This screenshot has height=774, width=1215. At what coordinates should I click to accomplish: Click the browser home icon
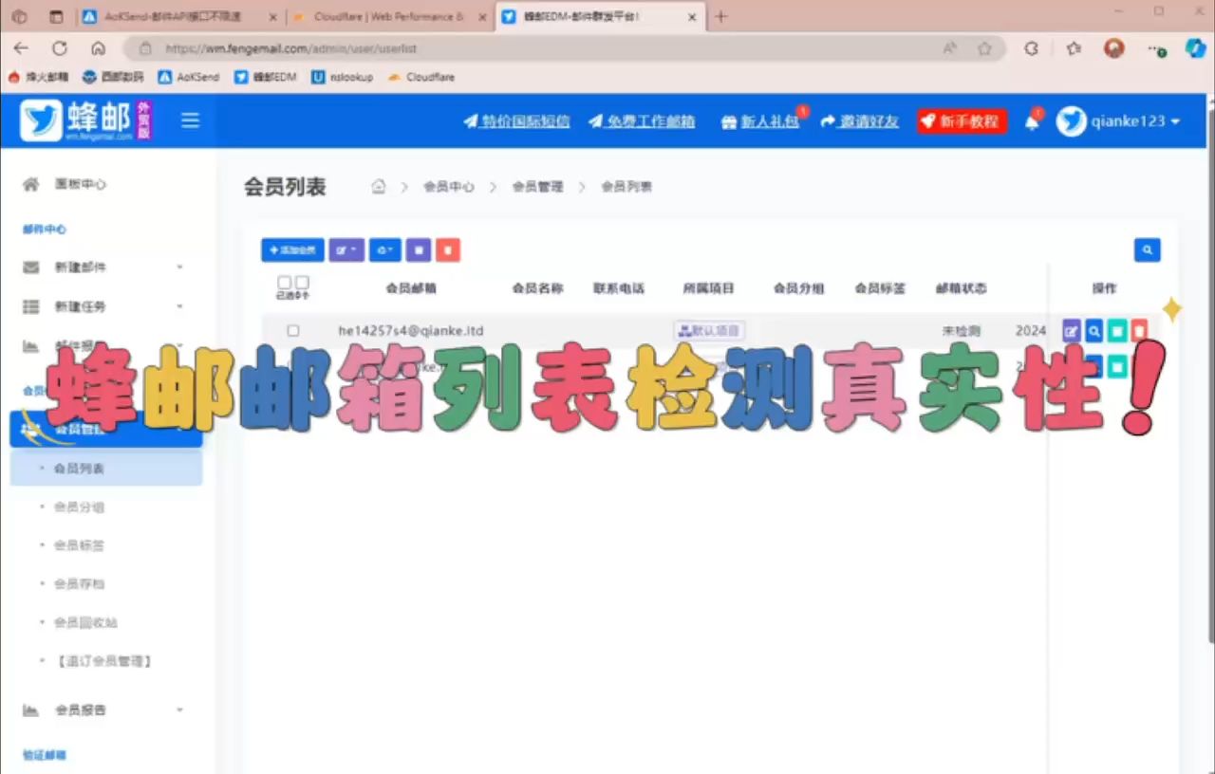point(98,48)
